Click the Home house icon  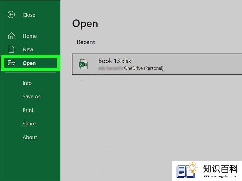pyautogui.click(x=11, y=36)
